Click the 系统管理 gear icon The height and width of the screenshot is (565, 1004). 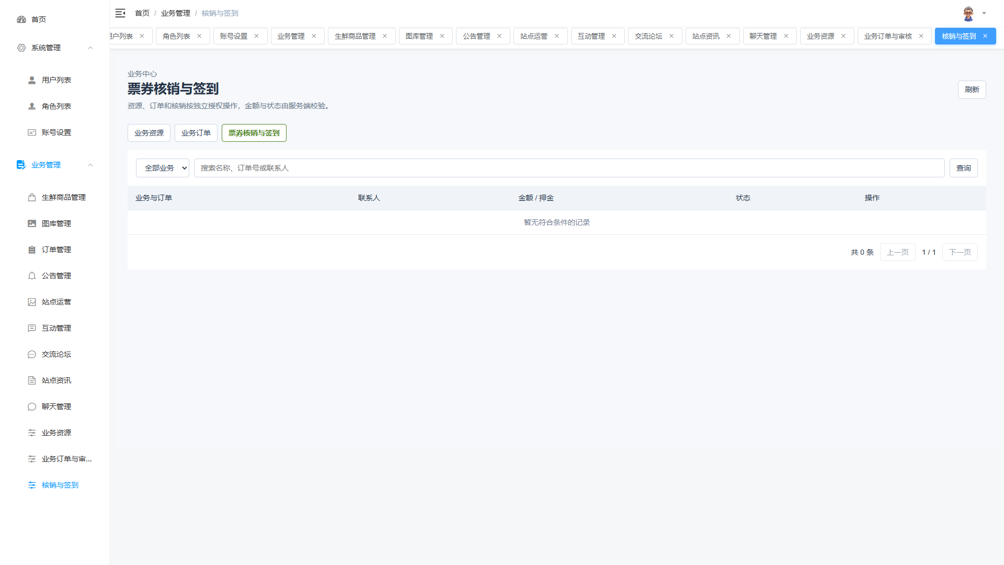21,48
